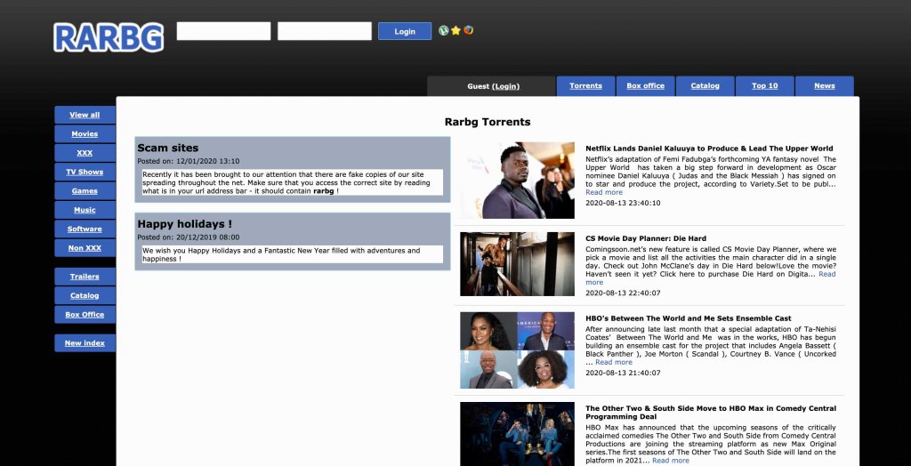
Task: Click the blue Login button
Action: (405, 31)
